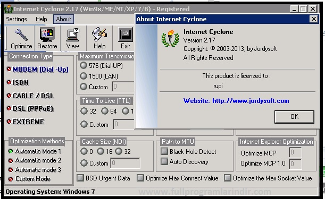Toggle BSD Urgent Data checkbox

pos(80,178)
